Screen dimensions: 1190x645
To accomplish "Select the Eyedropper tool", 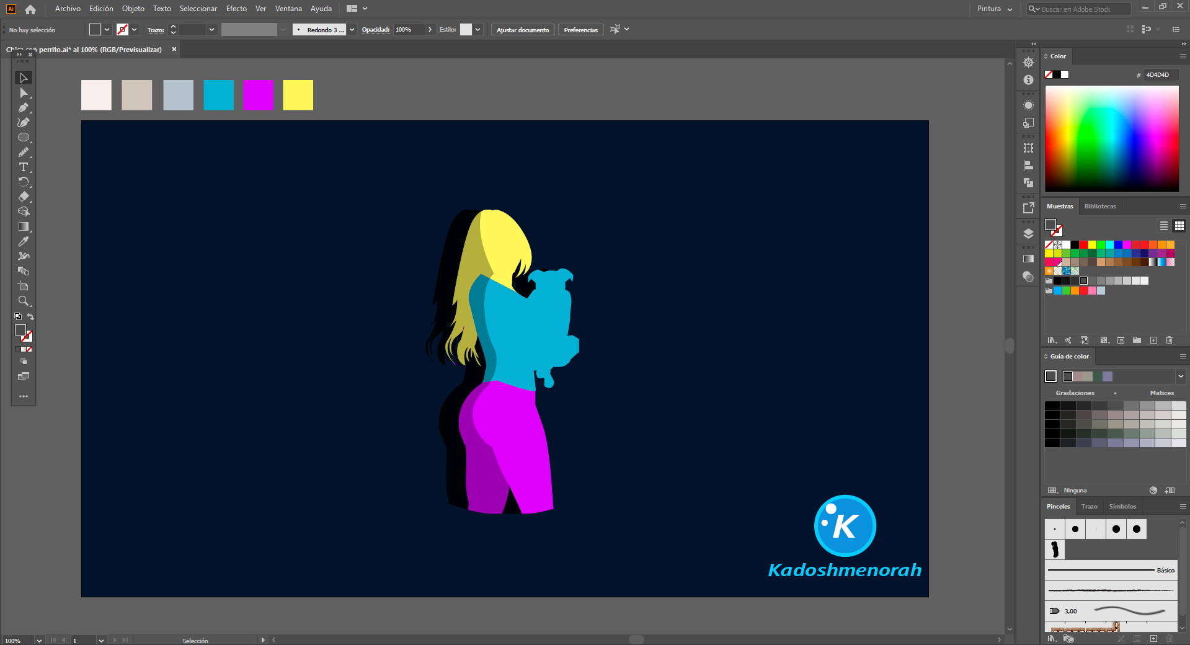I will pos(24,242).
